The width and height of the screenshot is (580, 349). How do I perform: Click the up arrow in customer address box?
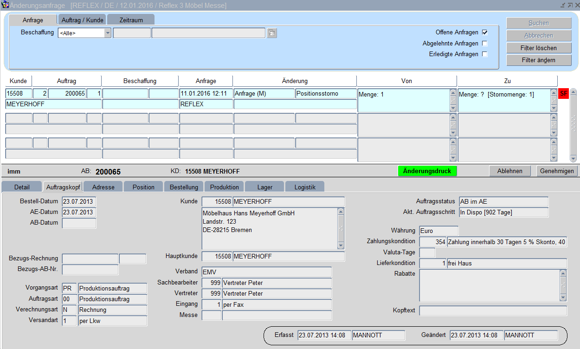pos(341,212)
